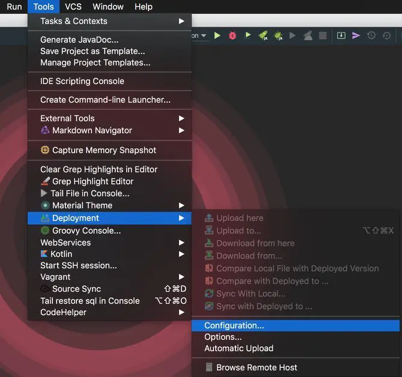
Task: Open the run configuration dropdown arrow
Action: (x=204, y=36)
